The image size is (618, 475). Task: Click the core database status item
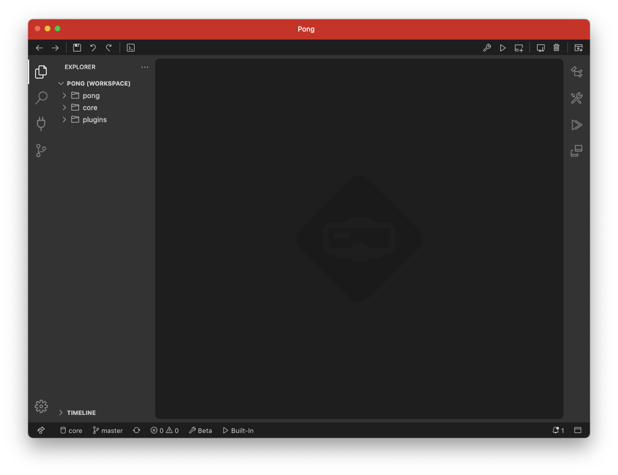tap(71, 430)
